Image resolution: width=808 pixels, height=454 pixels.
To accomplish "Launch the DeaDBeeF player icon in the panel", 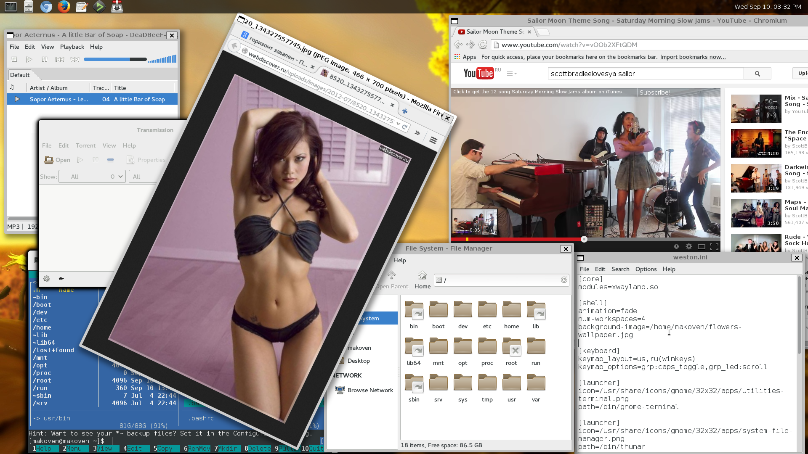I will [99, 7].
